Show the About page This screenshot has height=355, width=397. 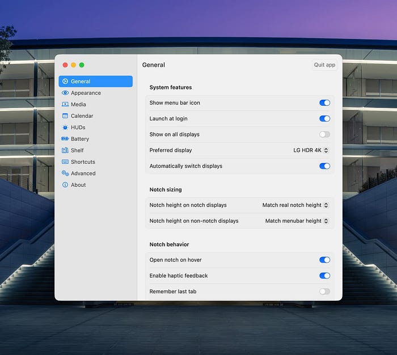pos(95,185)
